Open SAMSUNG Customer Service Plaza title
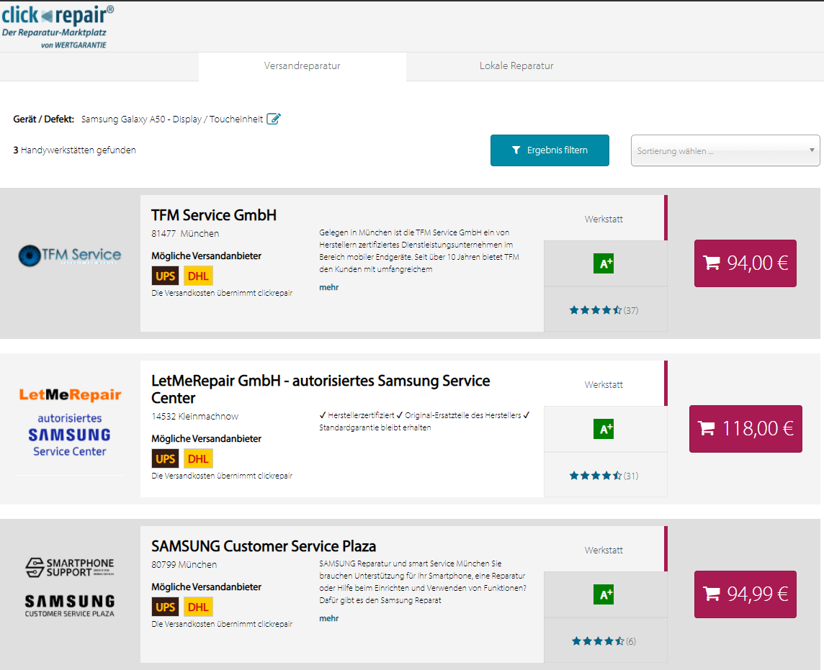The height and width of the screenshot is (670, 824). (x=264, y=547)
